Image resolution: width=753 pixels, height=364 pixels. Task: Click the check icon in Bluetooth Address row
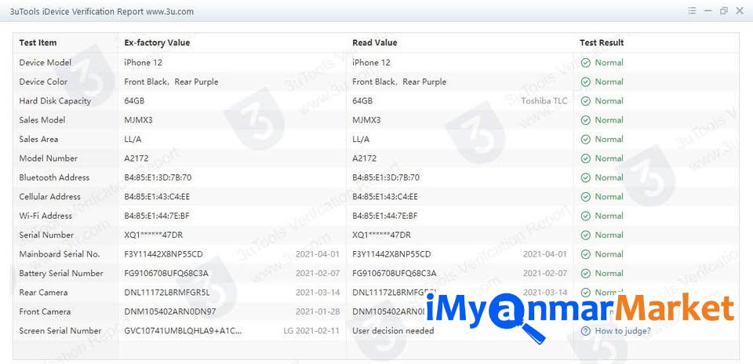coord(585,177)
